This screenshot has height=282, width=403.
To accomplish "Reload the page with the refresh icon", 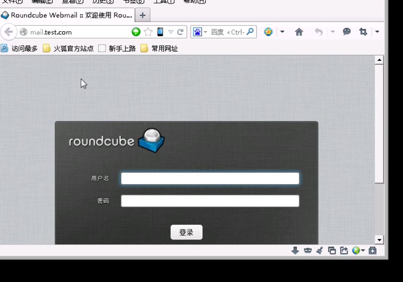I will (180, 32).
